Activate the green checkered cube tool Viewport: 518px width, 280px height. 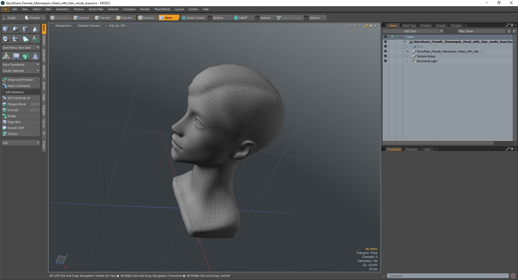point(26,56)
